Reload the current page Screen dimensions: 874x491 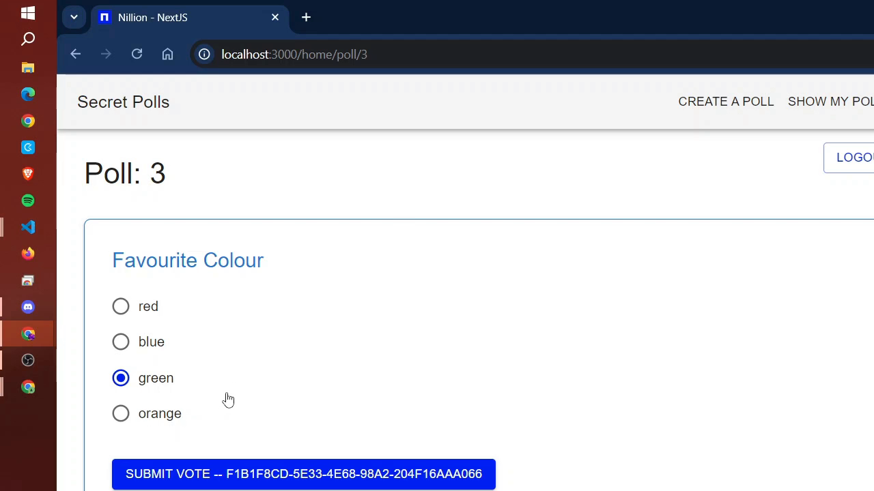tap(137, 54)
